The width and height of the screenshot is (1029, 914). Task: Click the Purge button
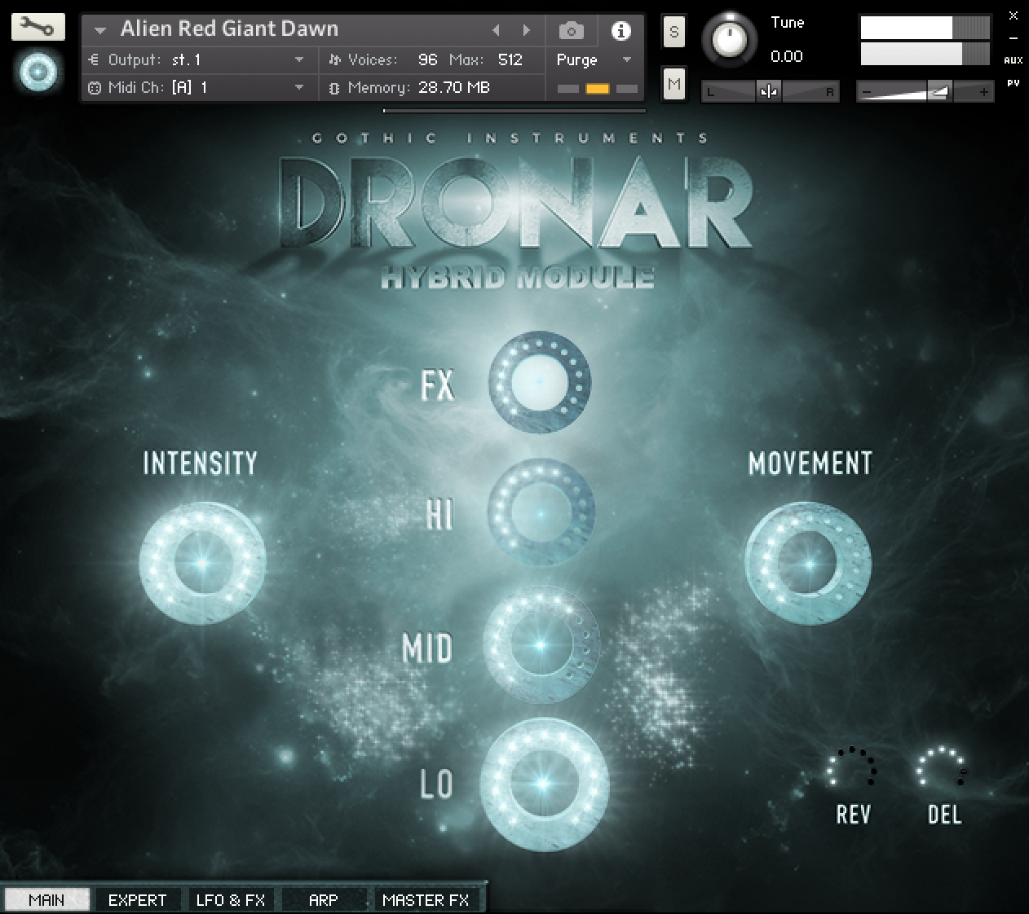(x=576, y=59)
